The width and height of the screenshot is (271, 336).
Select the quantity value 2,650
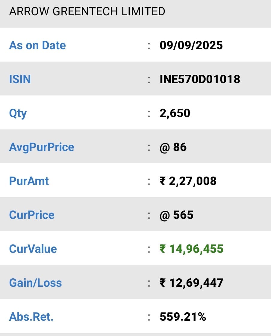coord(175,113)
